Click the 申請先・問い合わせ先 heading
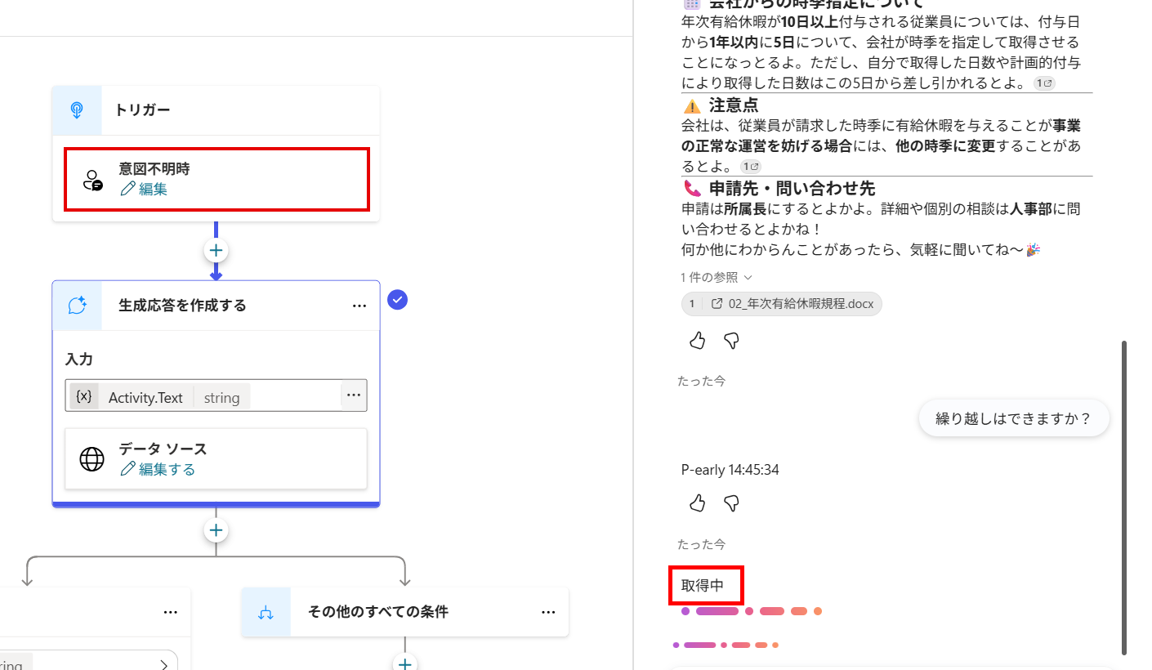1152x670 pixels. pos(792,188)
